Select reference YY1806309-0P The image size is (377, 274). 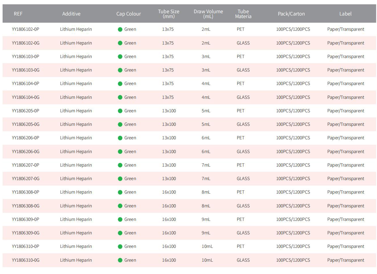pos(26,219)
